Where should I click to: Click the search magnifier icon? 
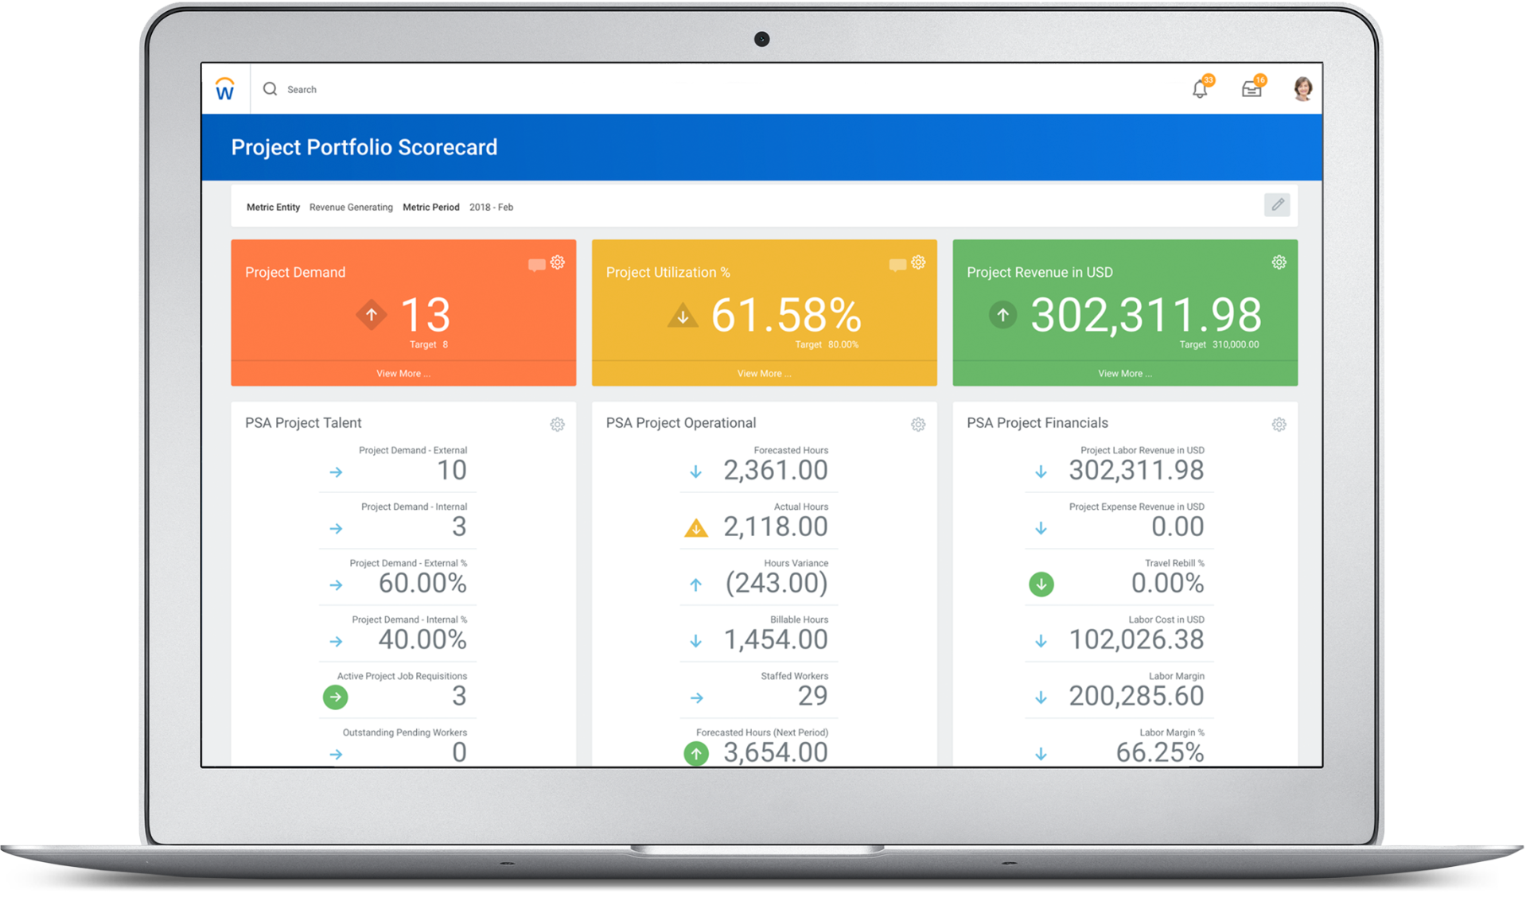[271, 89]
